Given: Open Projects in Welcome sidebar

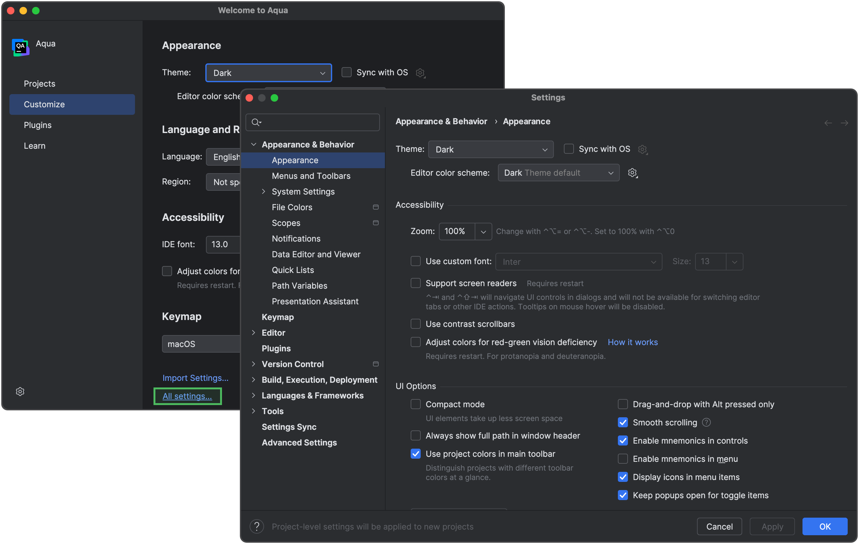Looking at the screenshot, I should click(72, 84).
